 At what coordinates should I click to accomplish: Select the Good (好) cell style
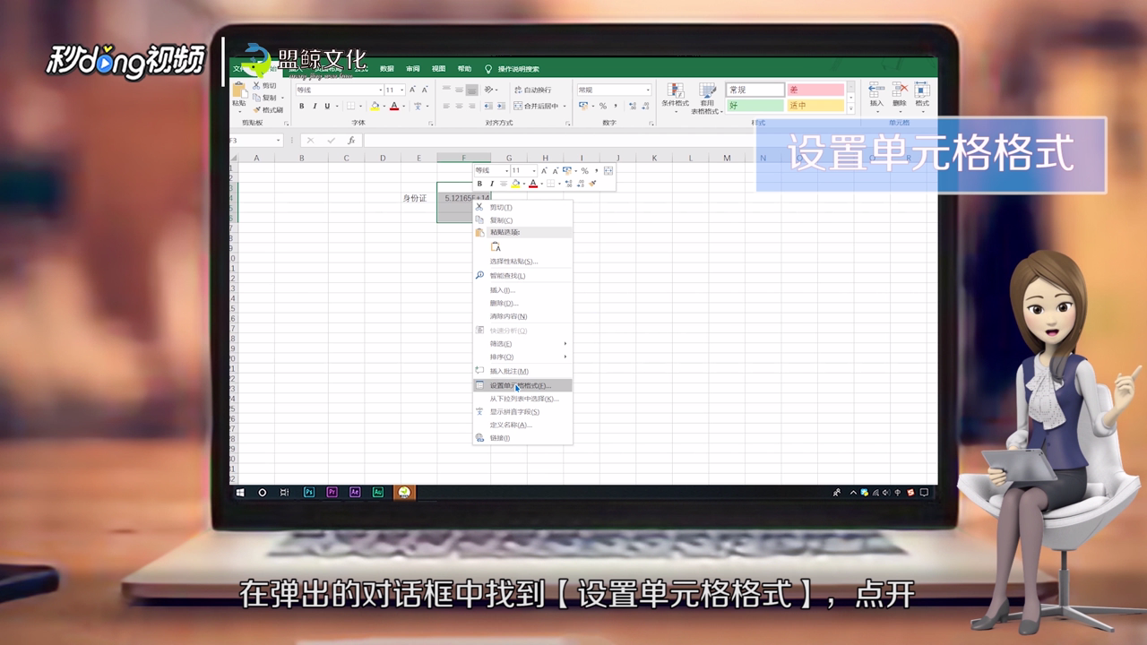pyautogui.click(x=755, y=106)
